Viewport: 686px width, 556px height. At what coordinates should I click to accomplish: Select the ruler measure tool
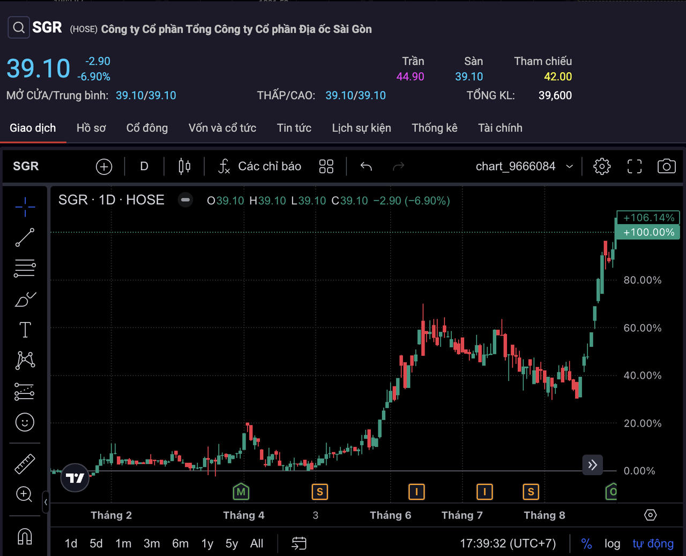[x=25, y=464]
